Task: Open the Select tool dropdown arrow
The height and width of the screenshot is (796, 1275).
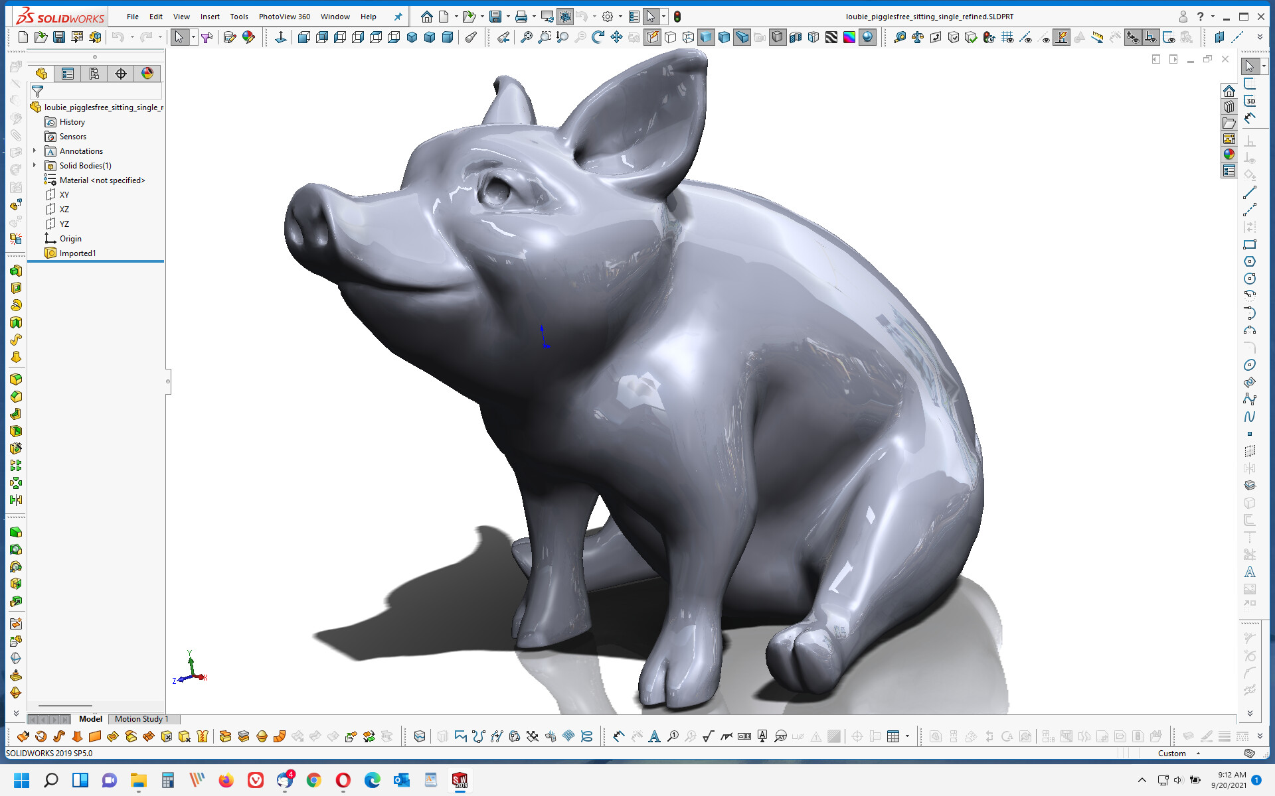Action: point(193,37)
